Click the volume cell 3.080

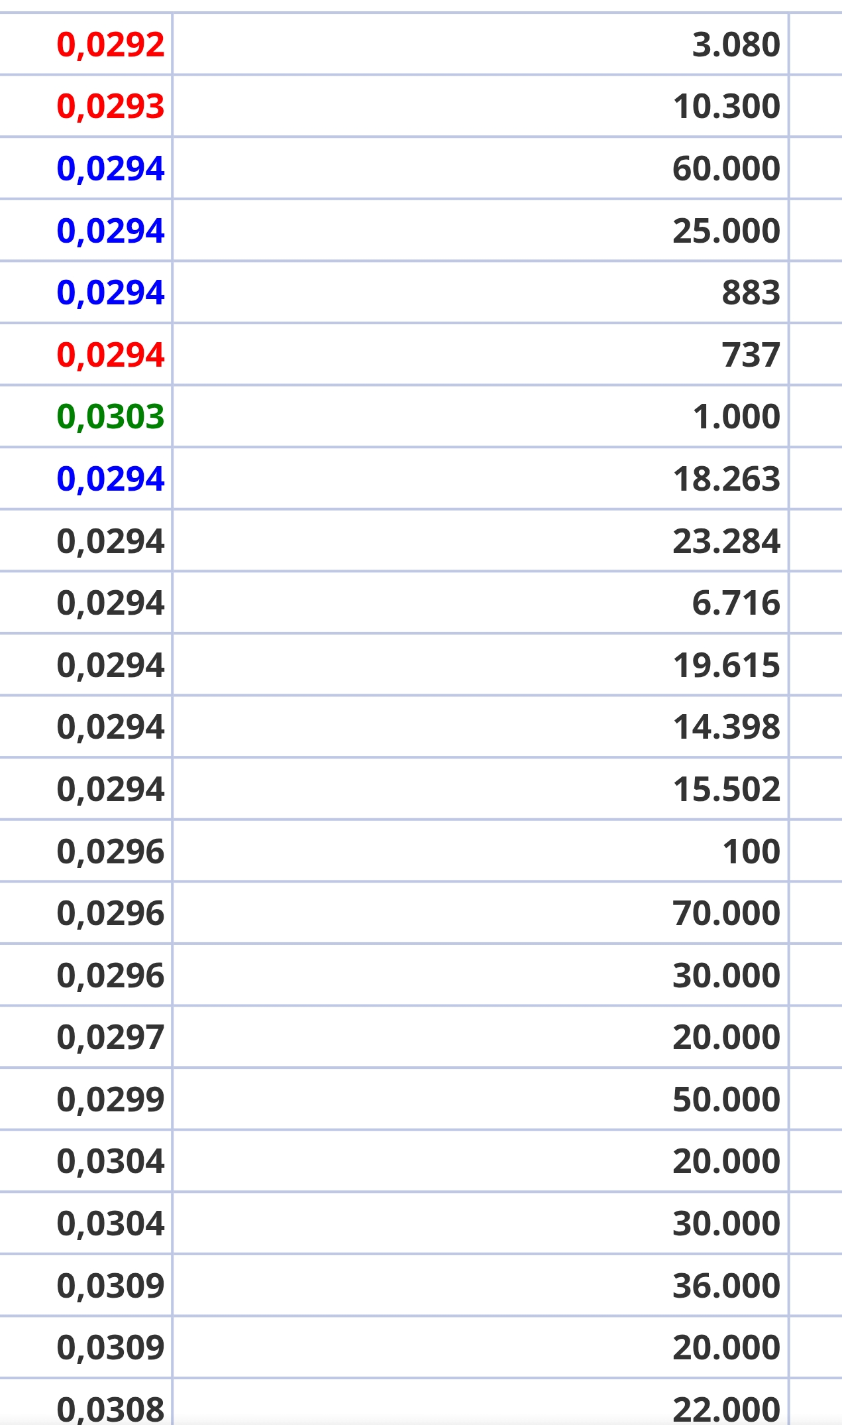[x=480, y=44]
